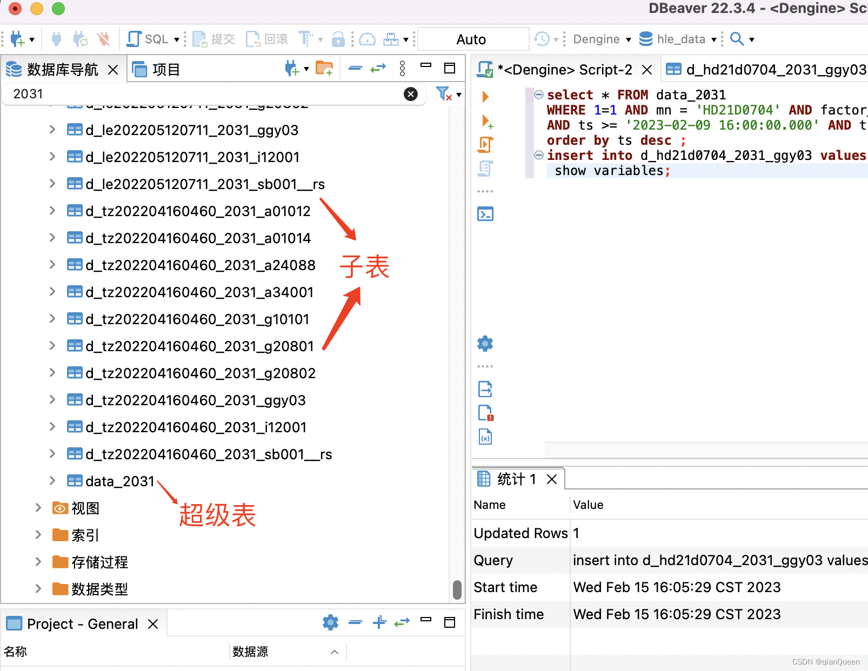Open the Dengine active connection dropdown

[602, 39]
